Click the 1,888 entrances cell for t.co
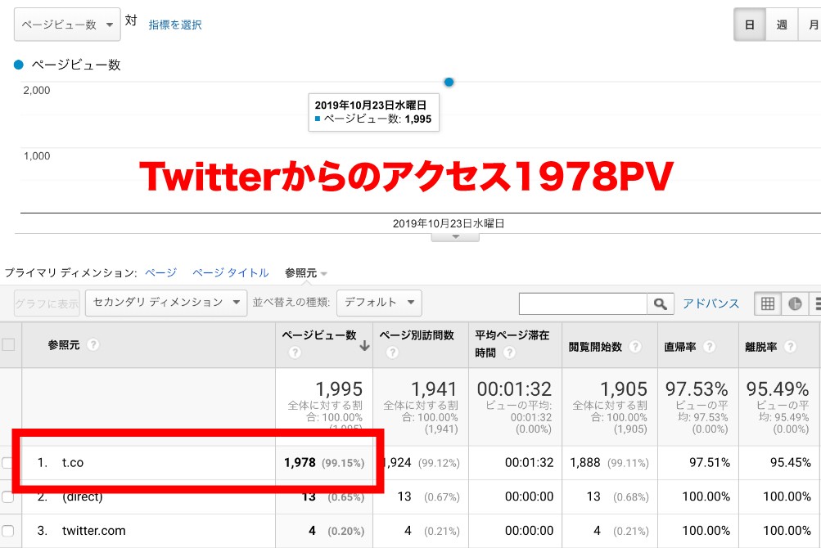821x548 pixels. click(585, 463)
